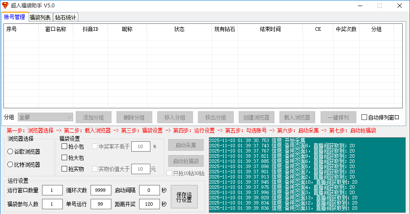
Task: Click the 循环次数 field showing 9999
Action: pyautogui.click(x=101, y=191)
